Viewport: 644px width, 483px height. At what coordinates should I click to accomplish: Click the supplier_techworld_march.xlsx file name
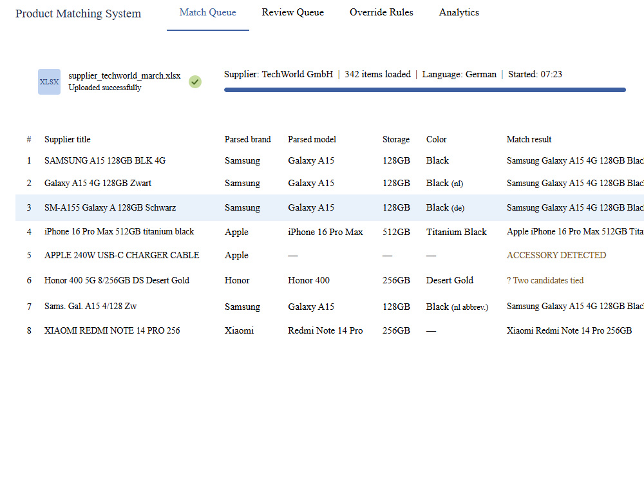click(124, 75)
